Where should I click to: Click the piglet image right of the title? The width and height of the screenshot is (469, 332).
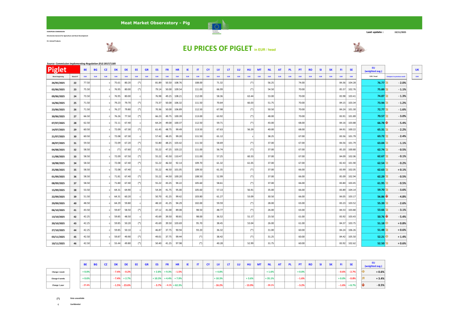pyautogui.click(x=360, y=47)
